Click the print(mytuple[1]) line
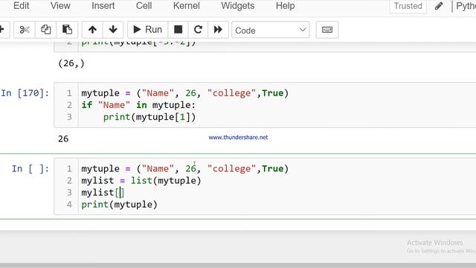This screenshot has height=268, width=476. coord(149,117)
